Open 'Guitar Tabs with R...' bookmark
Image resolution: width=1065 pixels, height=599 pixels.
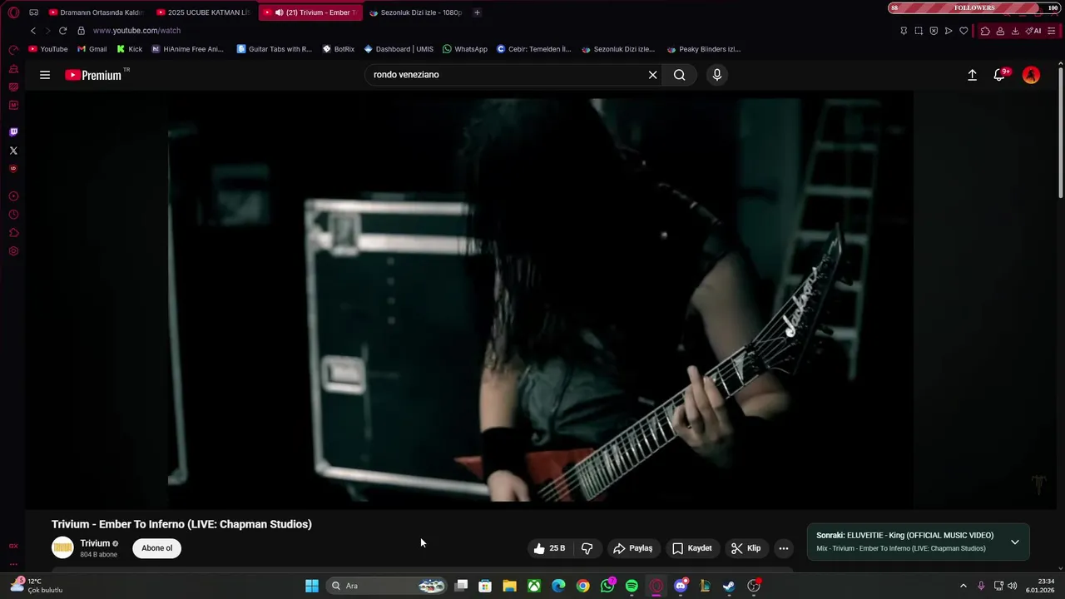pos(275,49)
